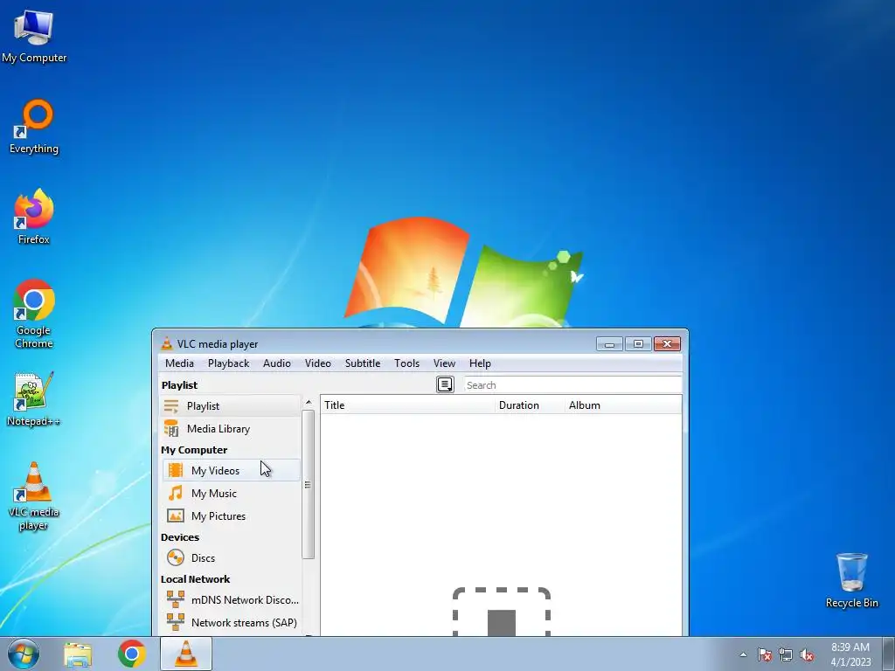
Task: Select My Videos in the sidebar
Action: point(231,470)
